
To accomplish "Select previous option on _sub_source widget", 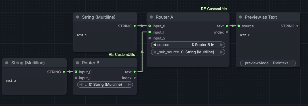I will [154, 52].
